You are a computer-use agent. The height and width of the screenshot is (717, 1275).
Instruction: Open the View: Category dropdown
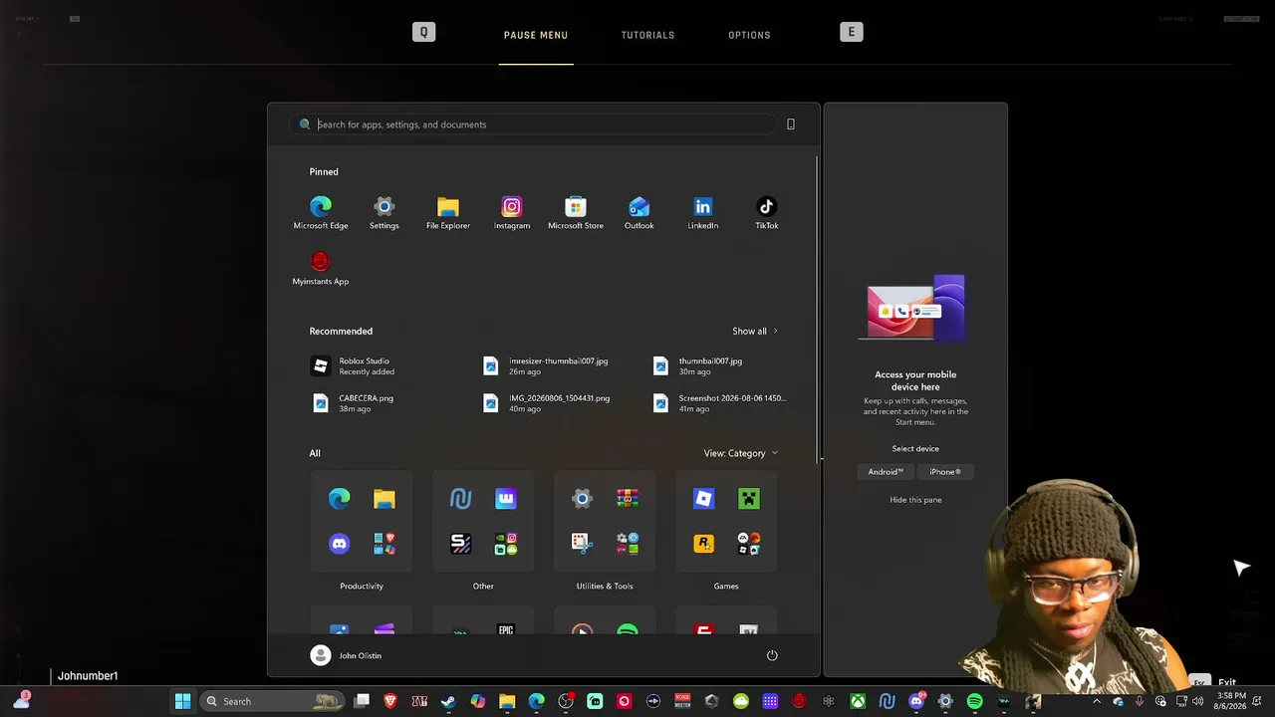(741, 453)
